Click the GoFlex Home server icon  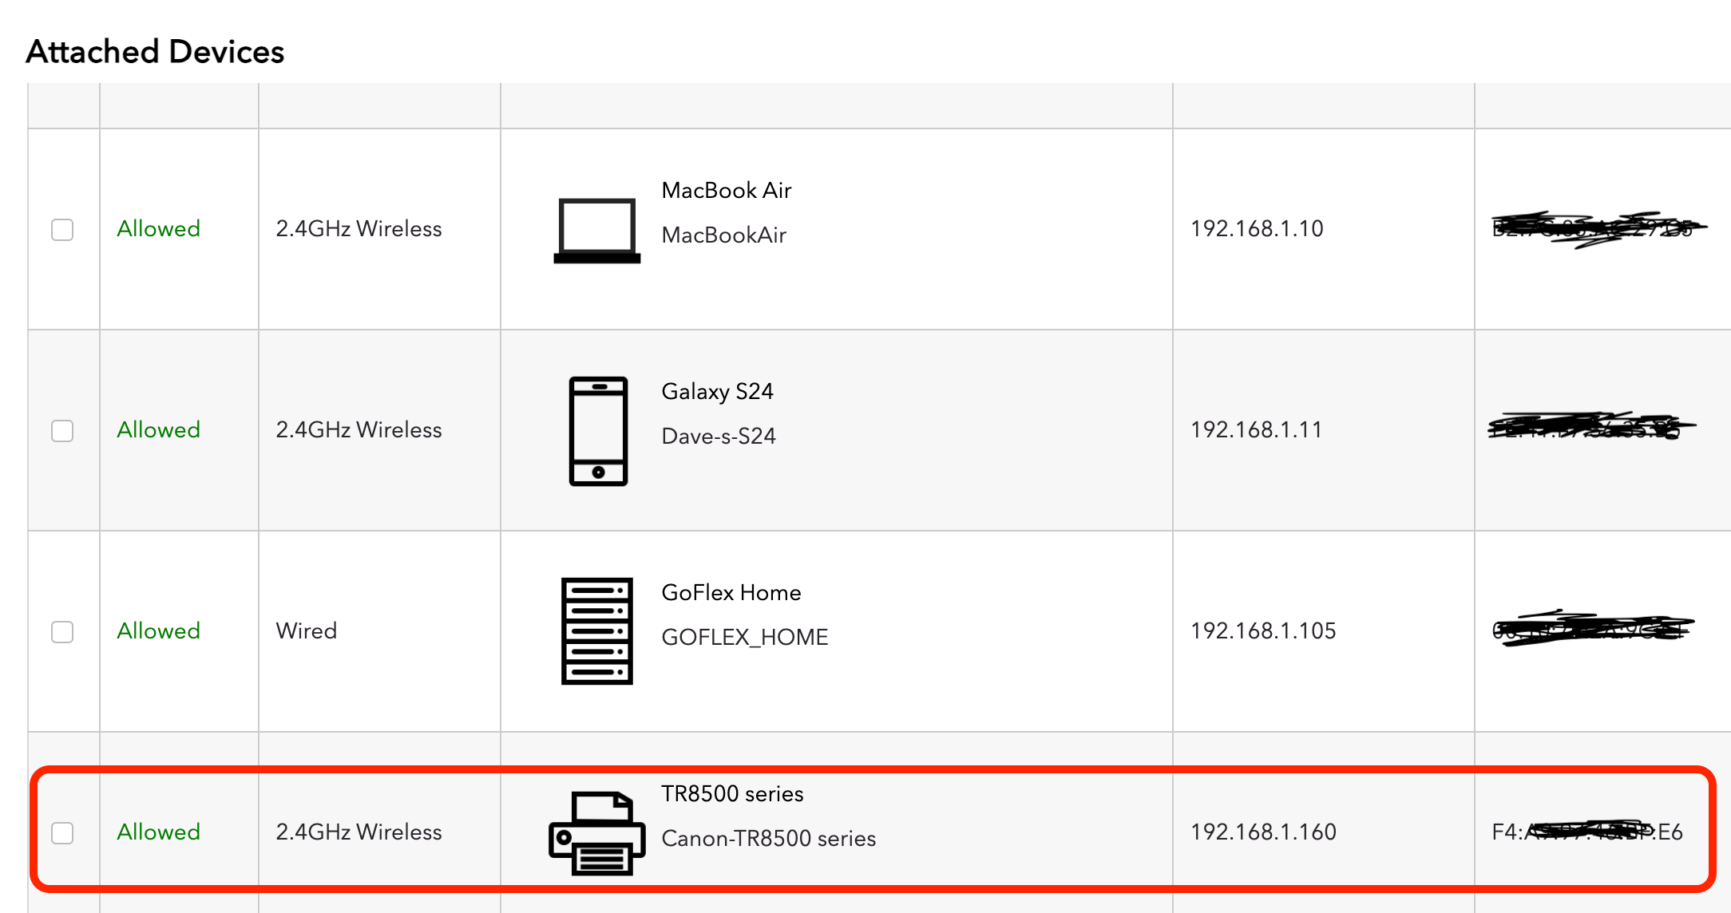(x=597, y=631)
